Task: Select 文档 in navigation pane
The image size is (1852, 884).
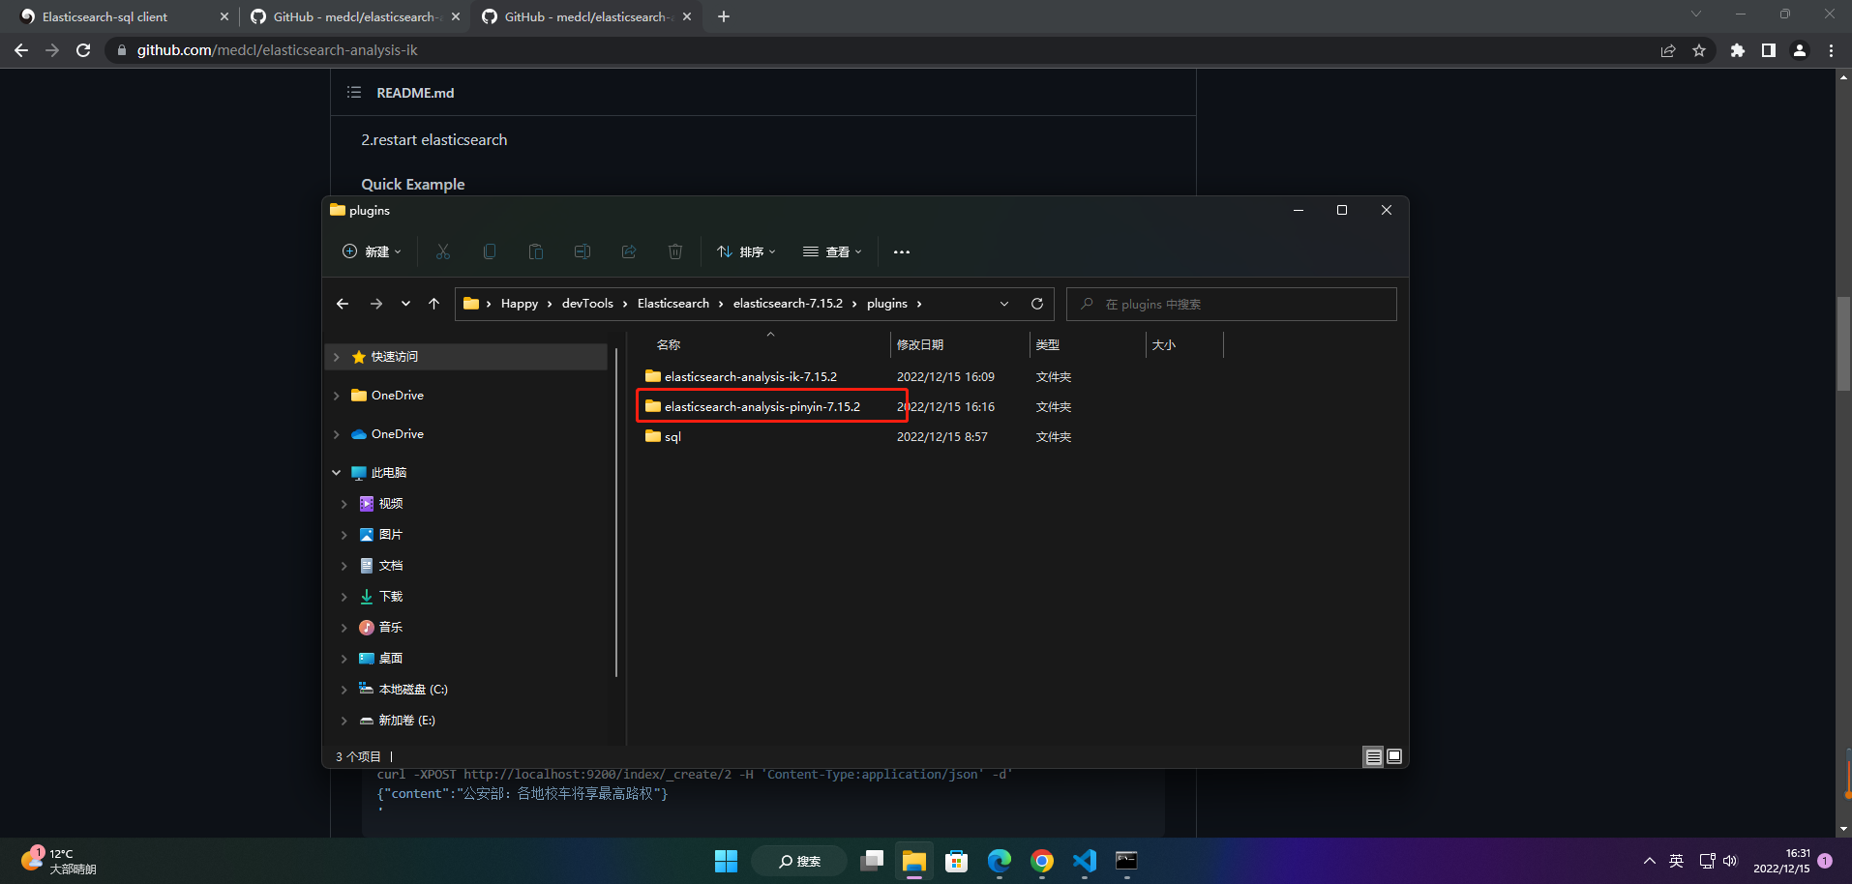Action: click(391, 566)
